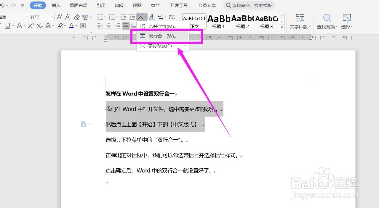Click the bullet list icon
The width and height of the screenshot is (379, 208).
[x=100, y=17]
